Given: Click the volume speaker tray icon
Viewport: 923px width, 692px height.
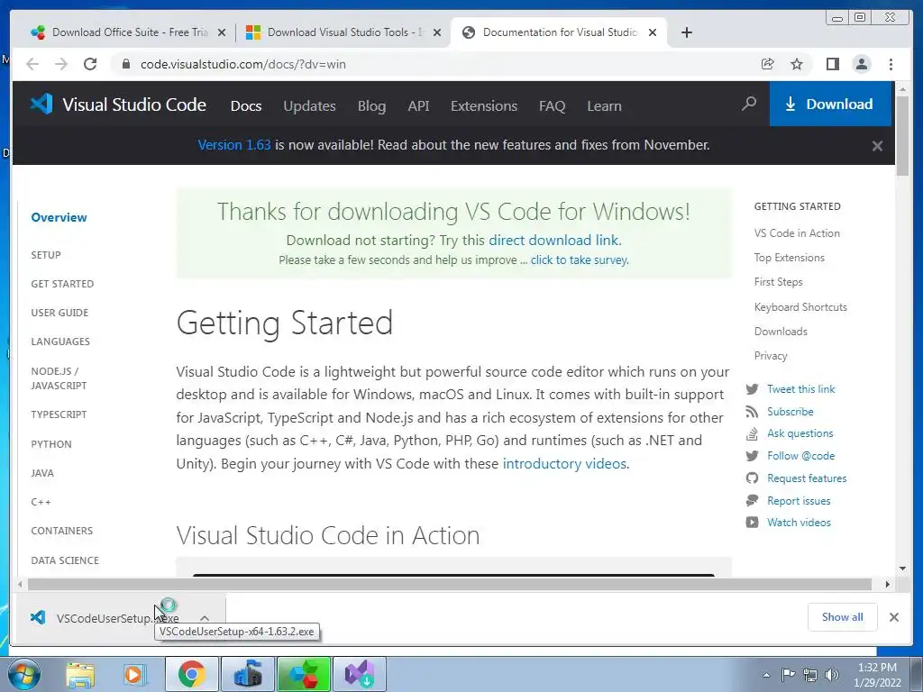Looking at the screenshot, I should click(x=831, y=675).
